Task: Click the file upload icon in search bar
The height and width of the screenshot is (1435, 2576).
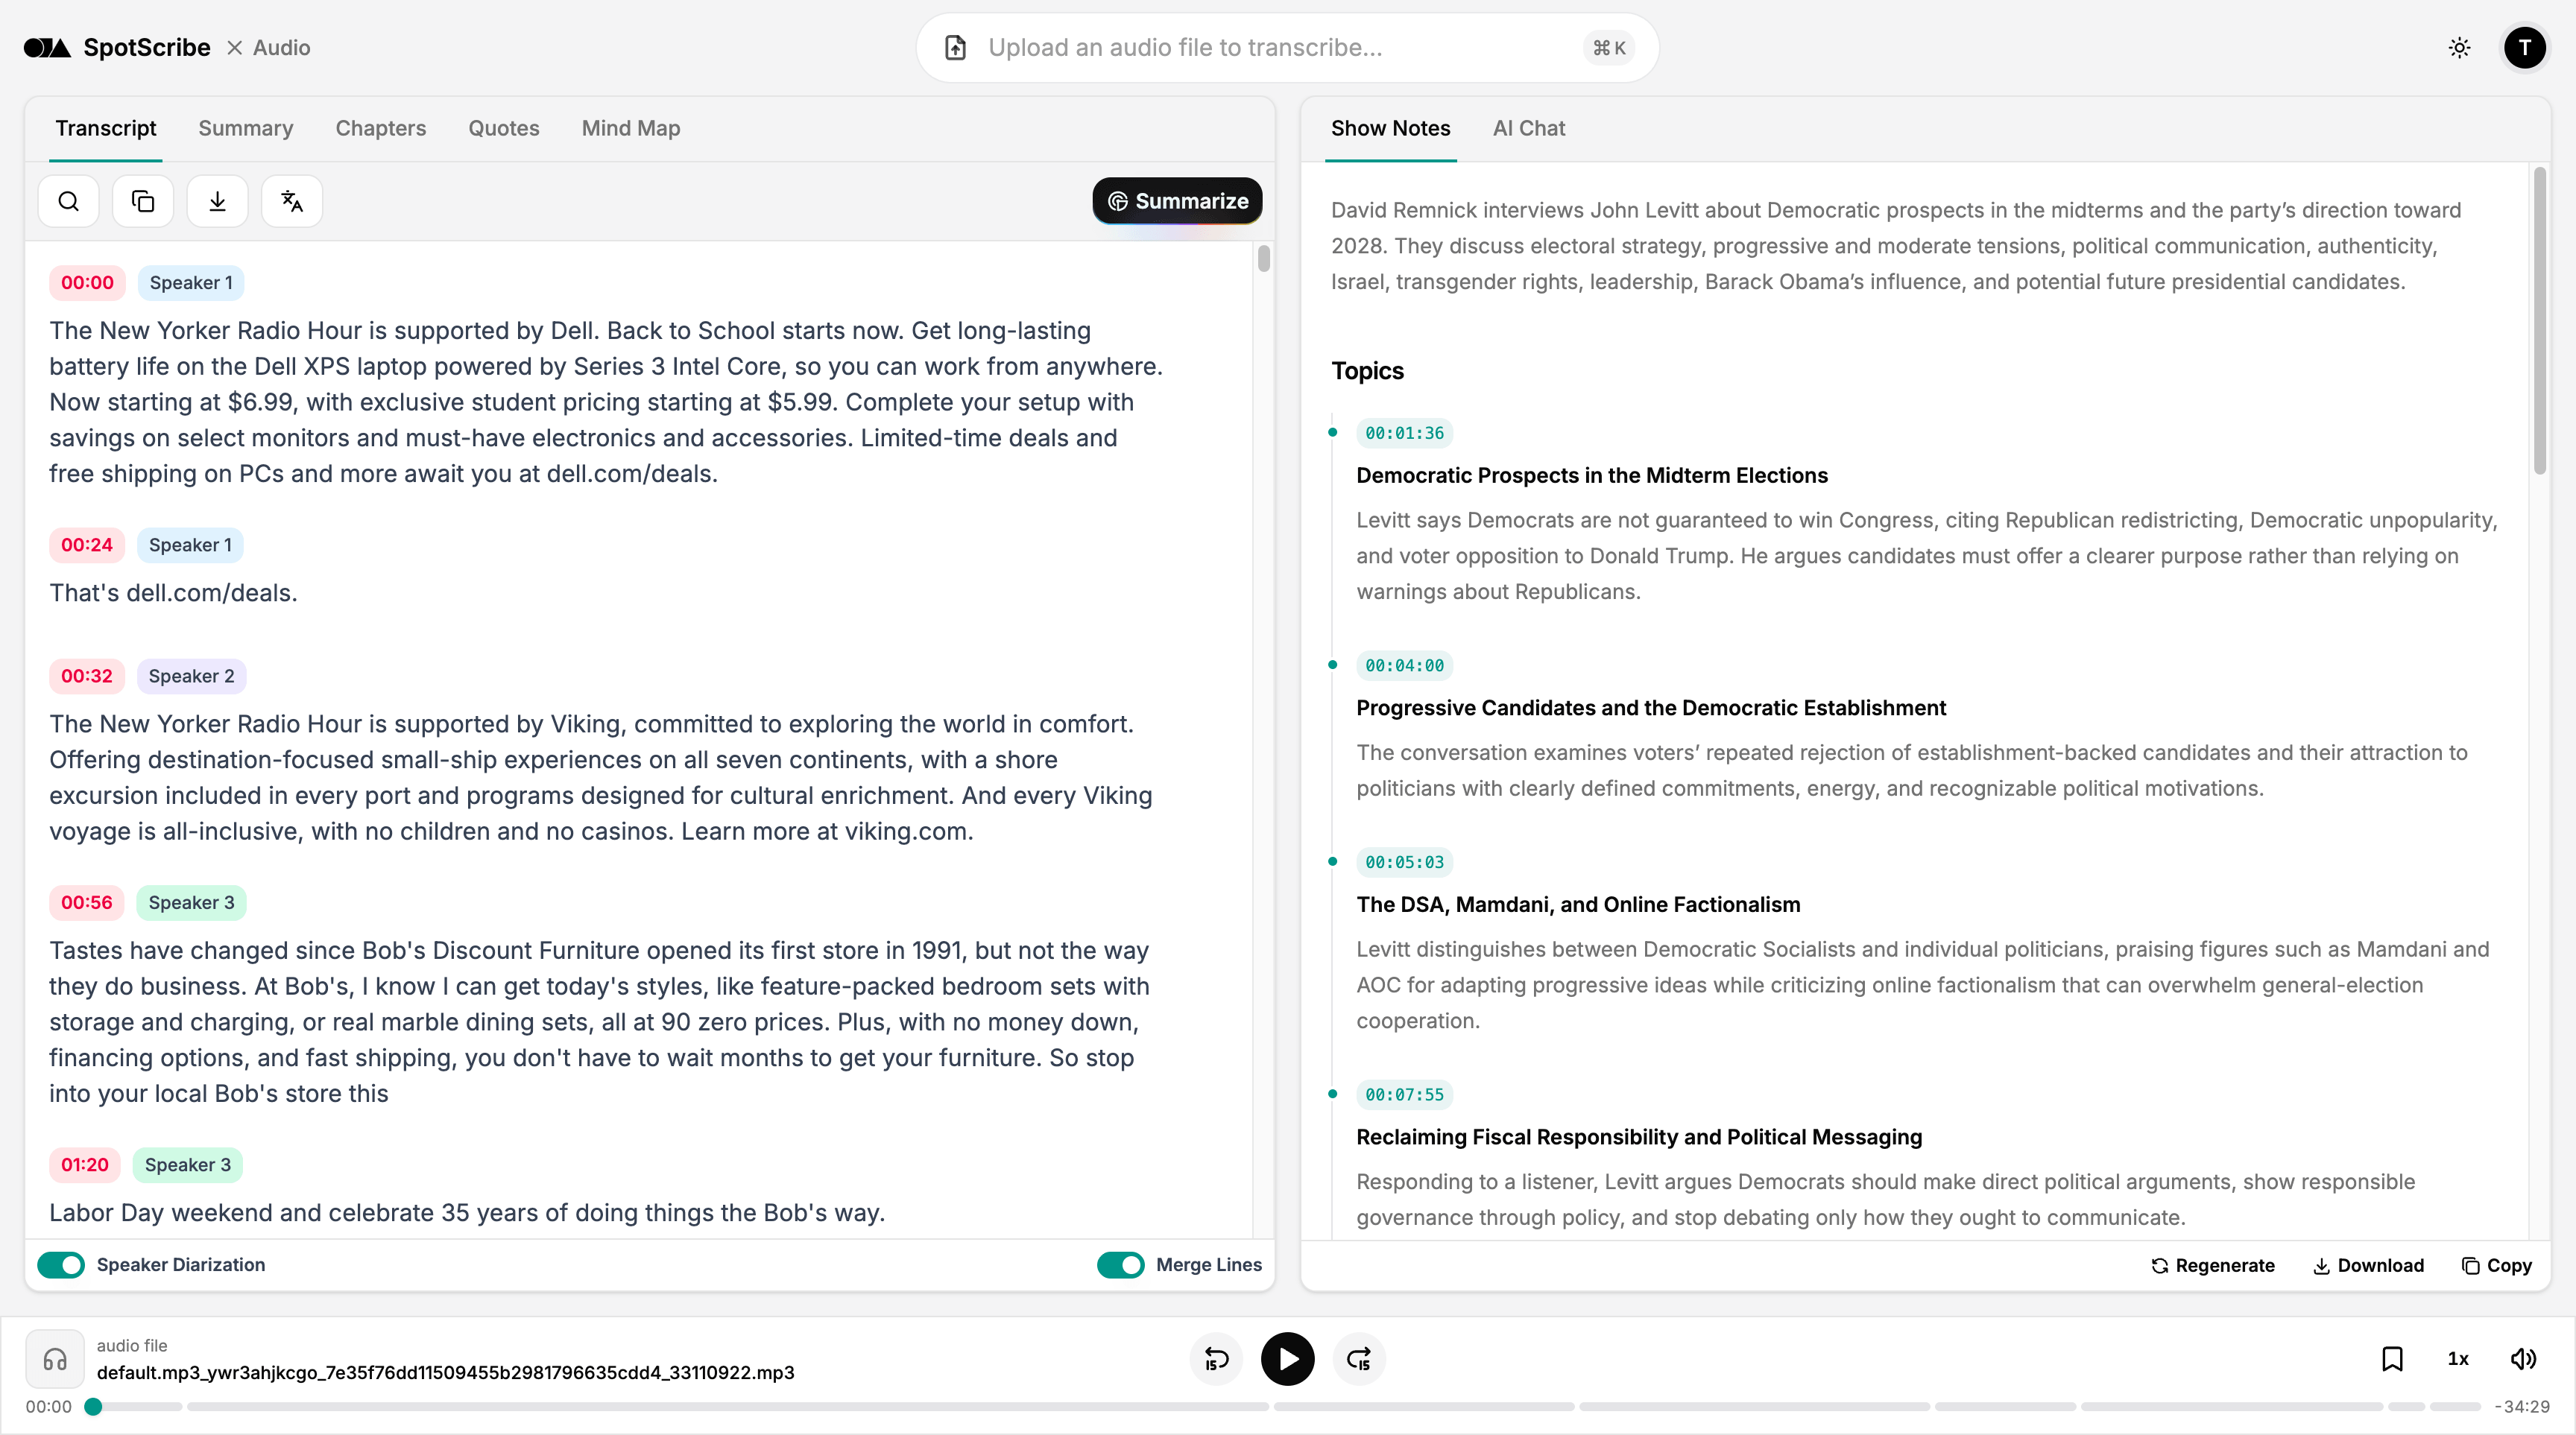Action: click(955, 48)
